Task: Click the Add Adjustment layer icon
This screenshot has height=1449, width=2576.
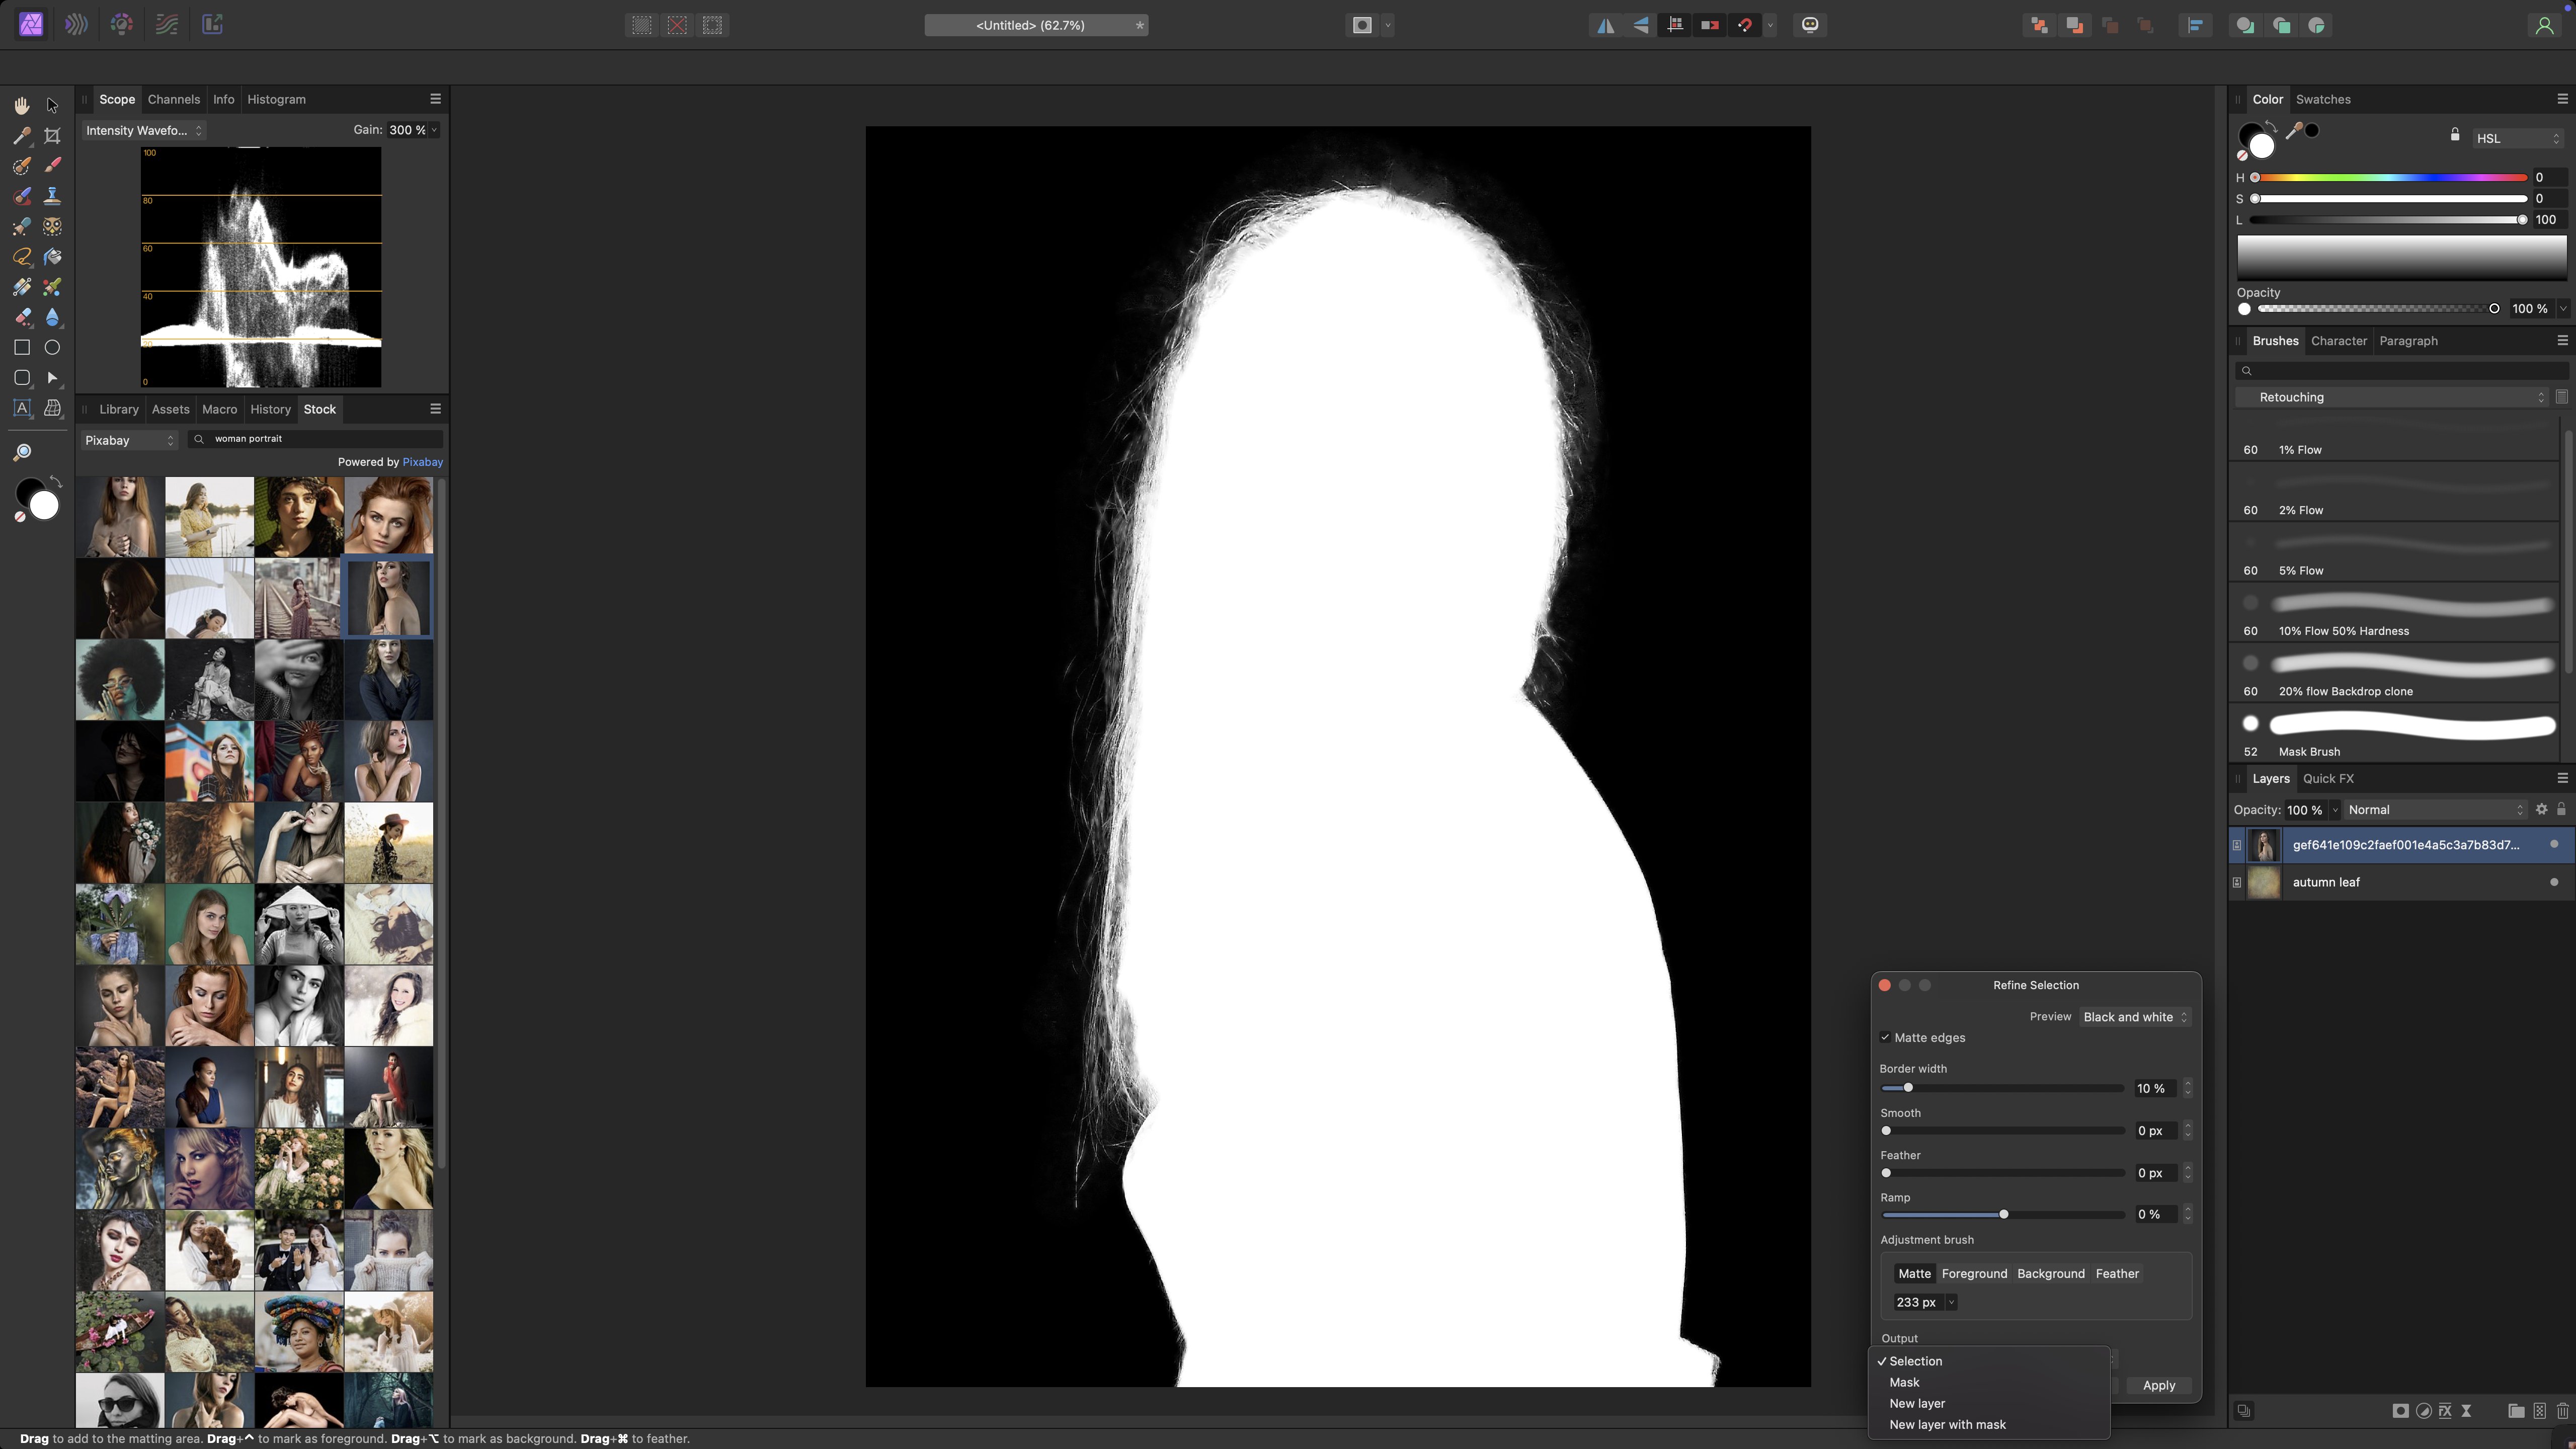Action: tap(2423, 1411)
